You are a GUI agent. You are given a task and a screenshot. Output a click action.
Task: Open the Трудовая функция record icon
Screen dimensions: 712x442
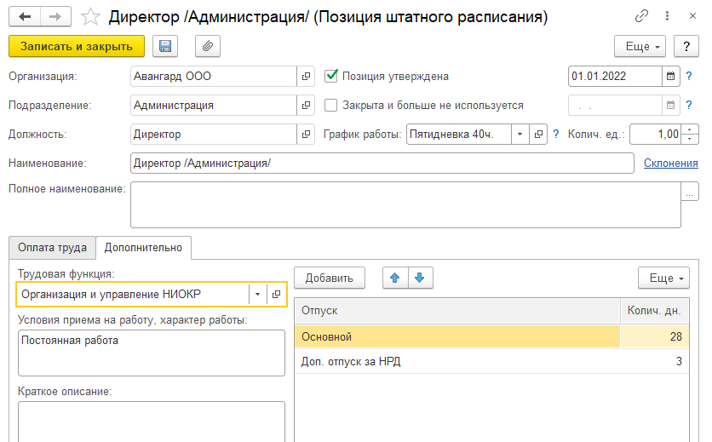coord(276,295)
